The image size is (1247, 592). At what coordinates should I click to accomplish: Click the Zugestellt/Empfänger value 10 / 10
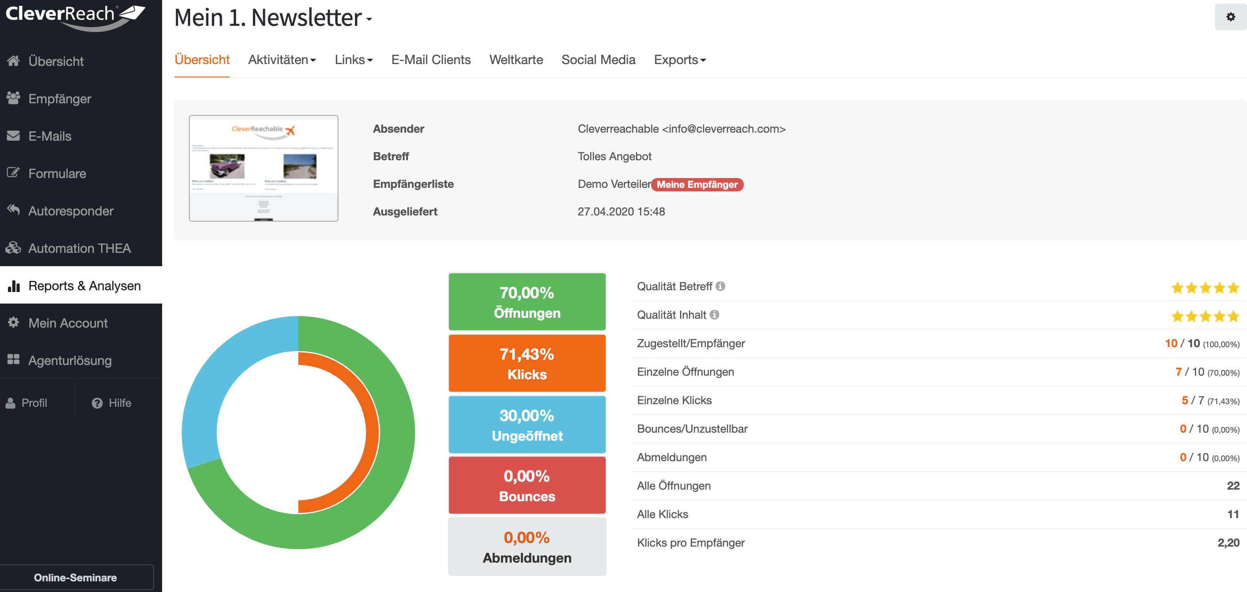click(1202, 343)
